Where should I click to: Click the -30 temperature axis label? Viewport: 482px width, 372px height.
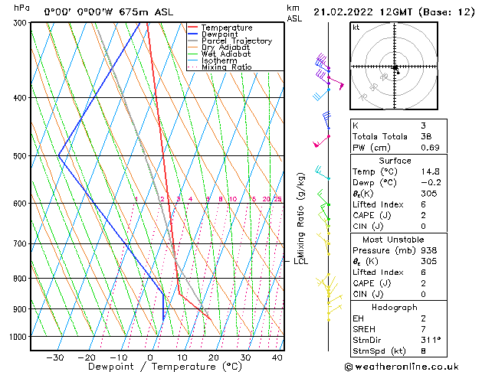tap(55, 357)
